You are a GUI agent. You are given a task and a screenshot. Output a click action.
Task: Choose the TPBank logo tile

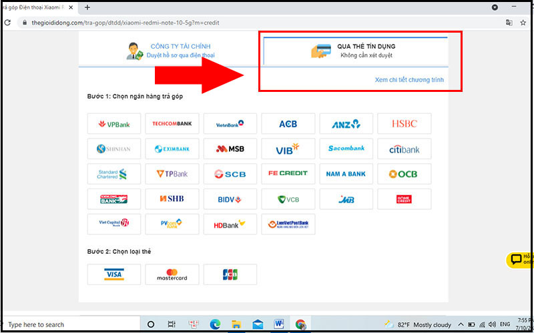coord(172,174)
